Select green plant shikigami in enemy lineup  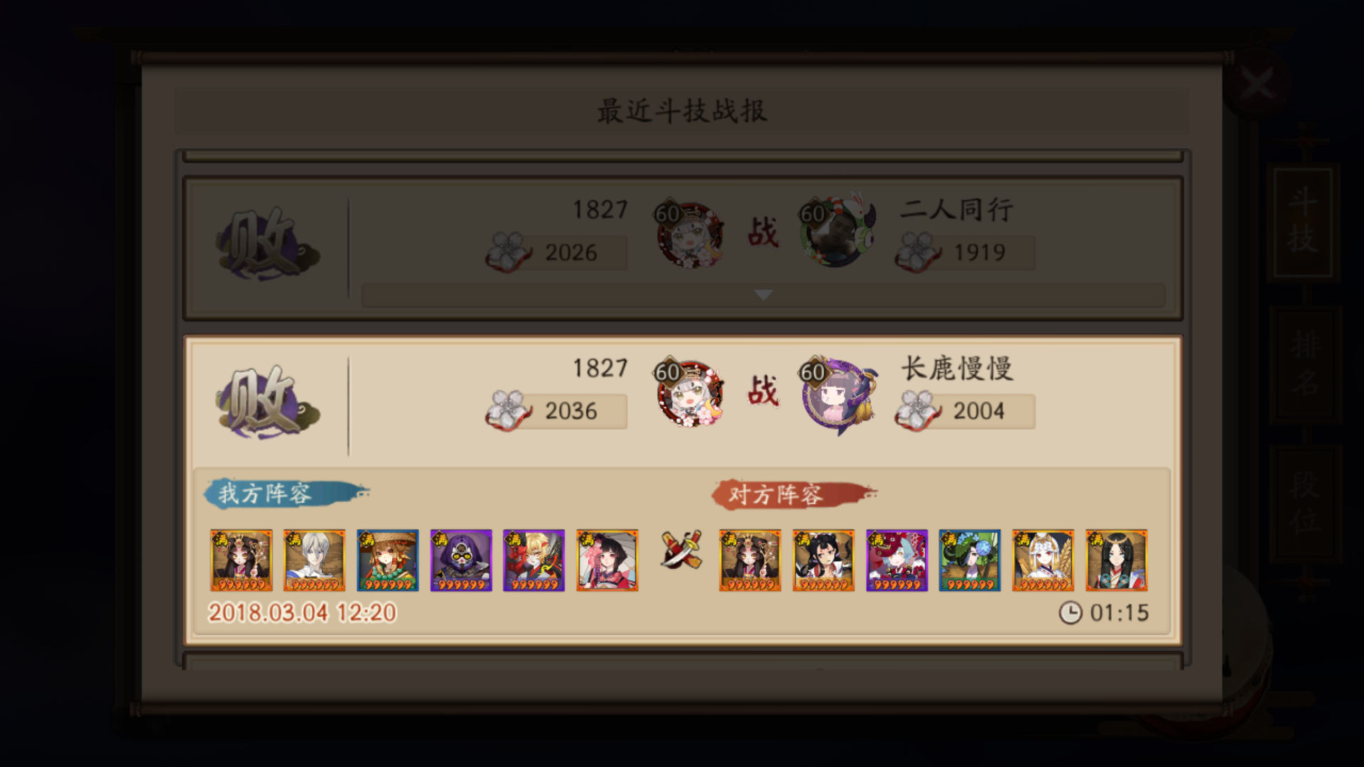click(970, 560)
